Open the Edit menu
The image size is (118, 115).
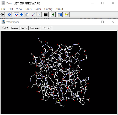tap(11, 9)
